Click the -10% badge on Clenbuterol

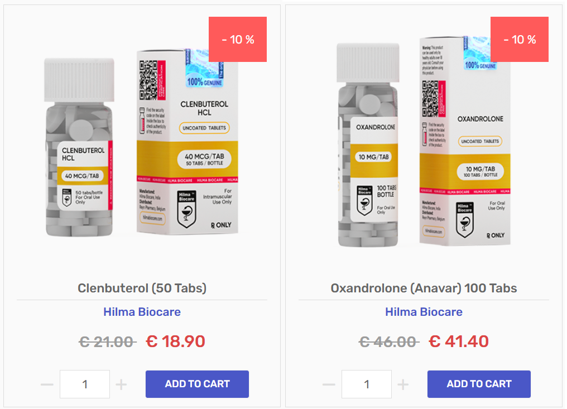point(238,40)
